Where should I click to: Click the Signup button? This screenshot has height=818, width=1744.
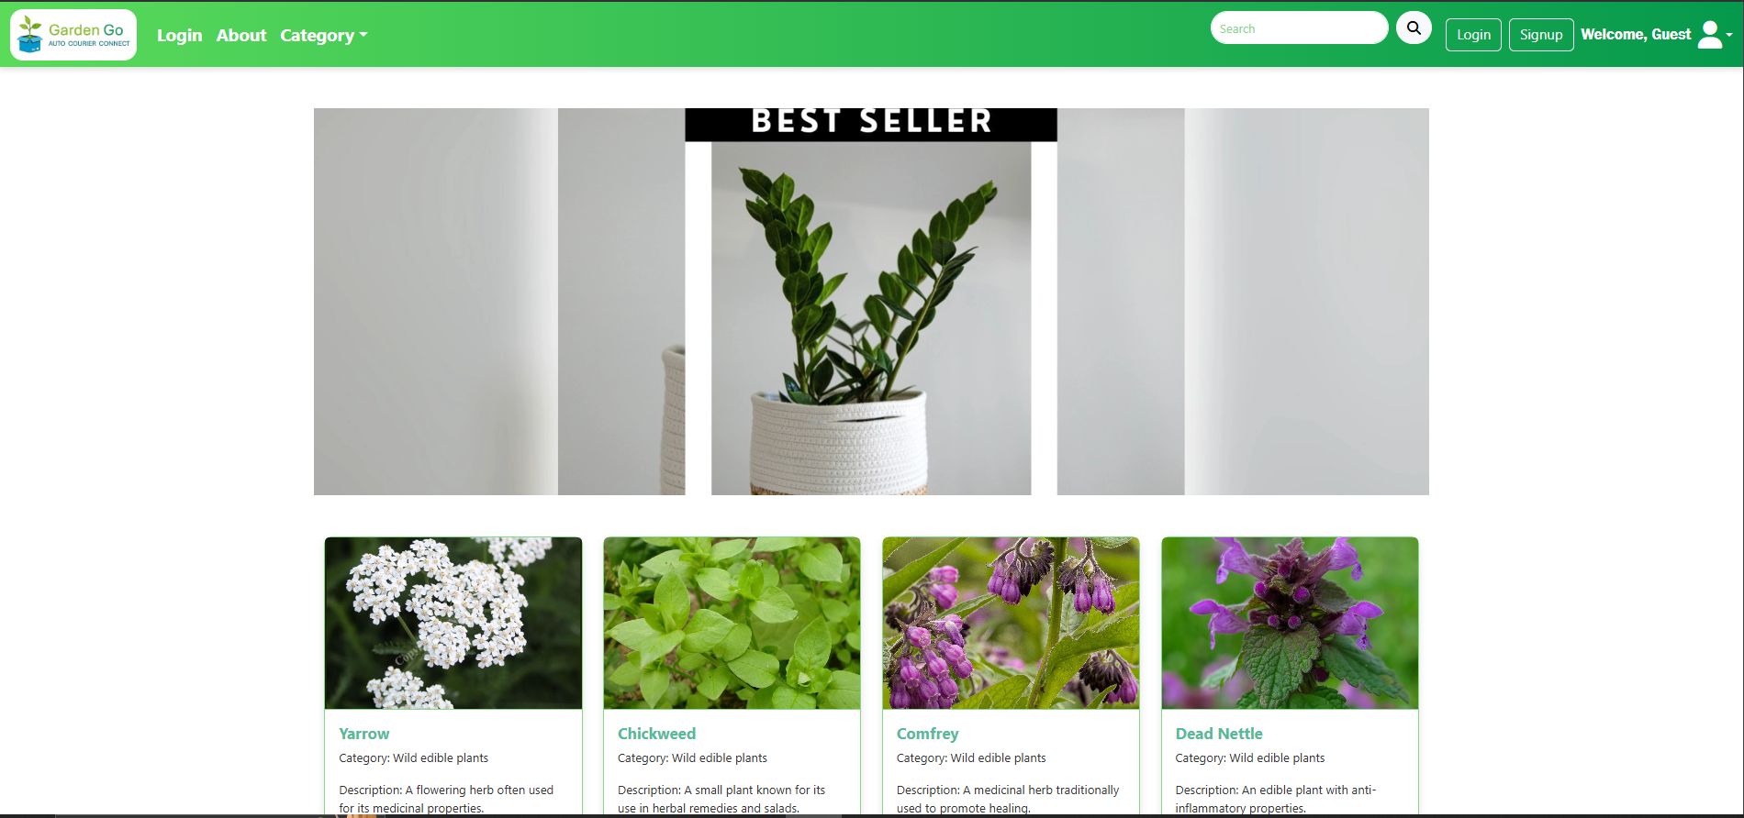click(x=1541, y=35)
